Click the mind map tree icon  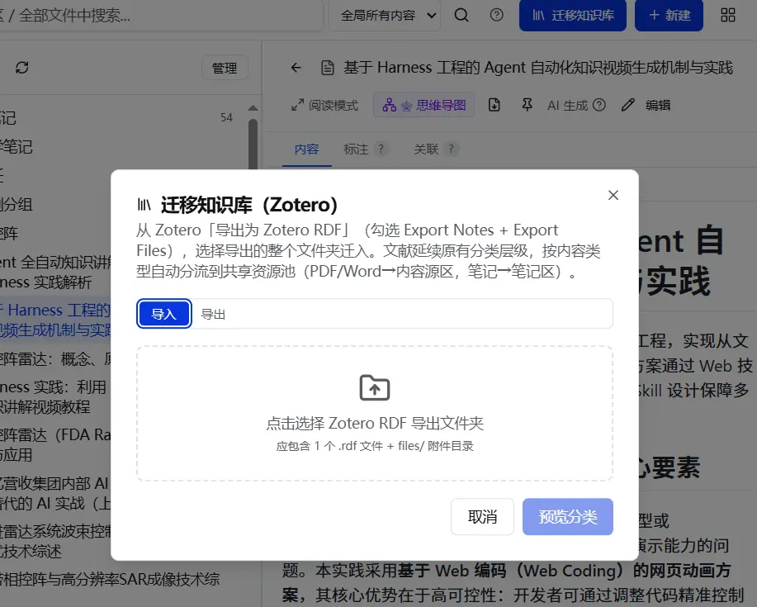389,105
